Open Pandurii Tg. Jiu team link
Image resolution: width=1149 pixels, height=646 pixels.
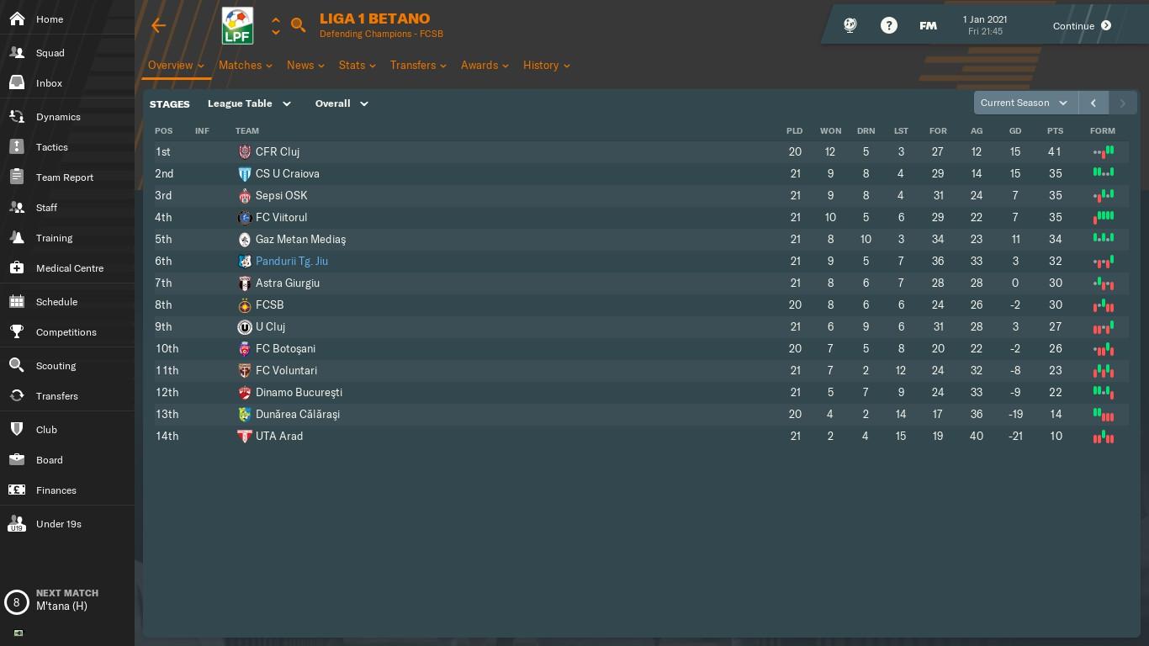[292, 261]
